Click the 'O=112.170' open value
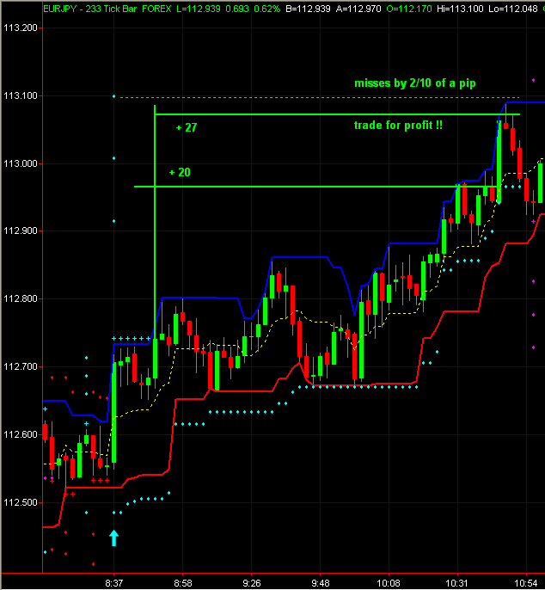545x590 pixels. 409,9
